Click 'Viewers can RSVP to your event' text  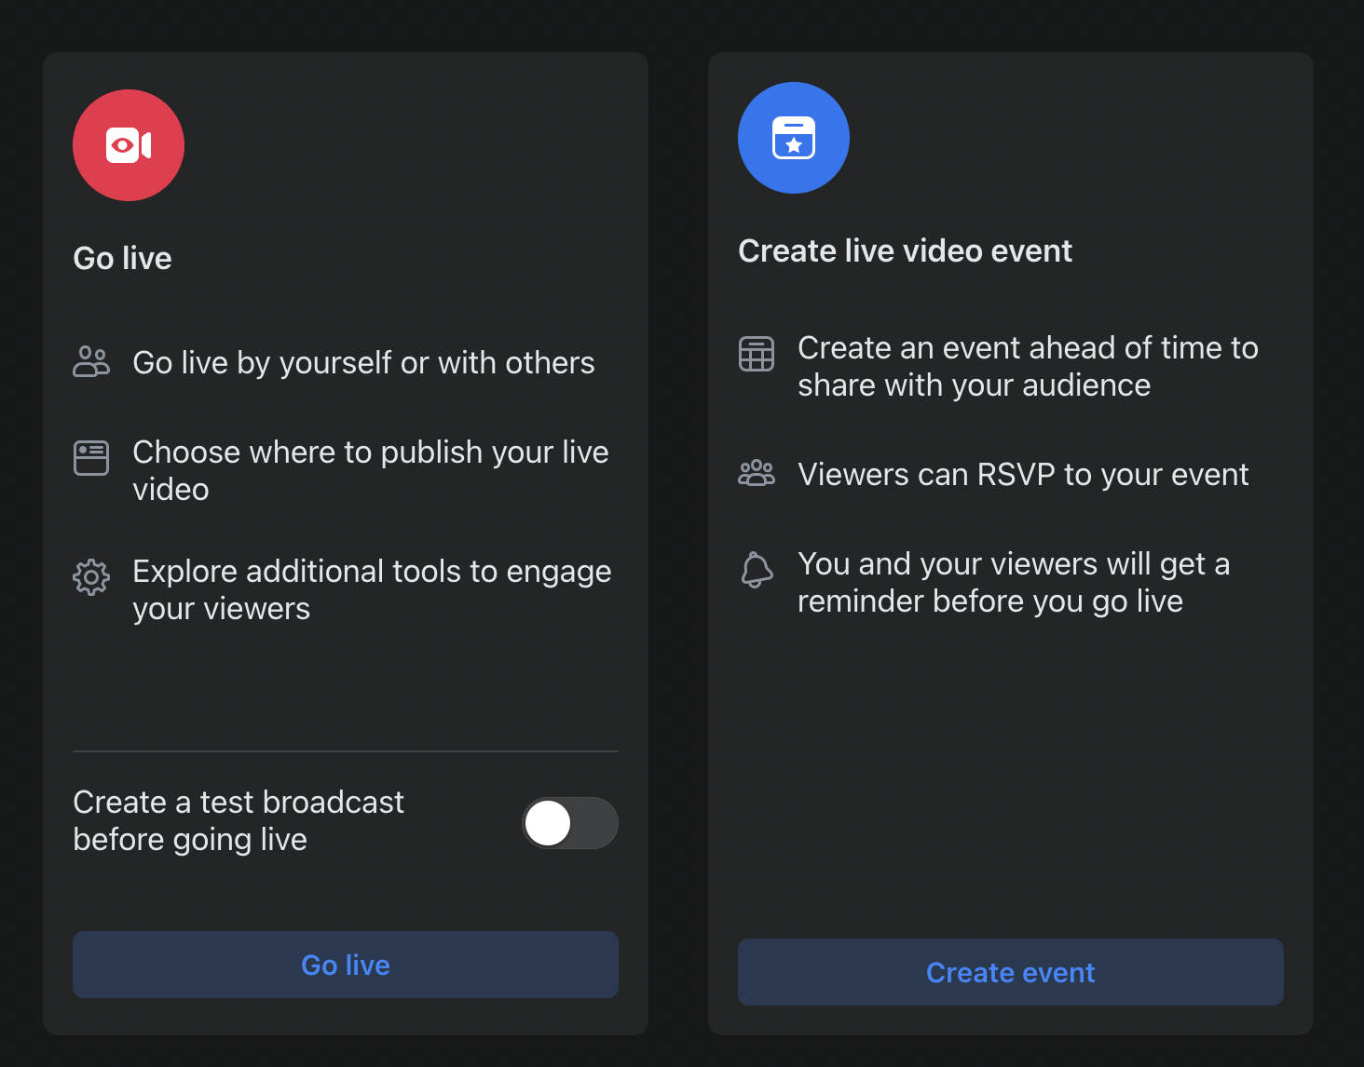(1023, 474)
